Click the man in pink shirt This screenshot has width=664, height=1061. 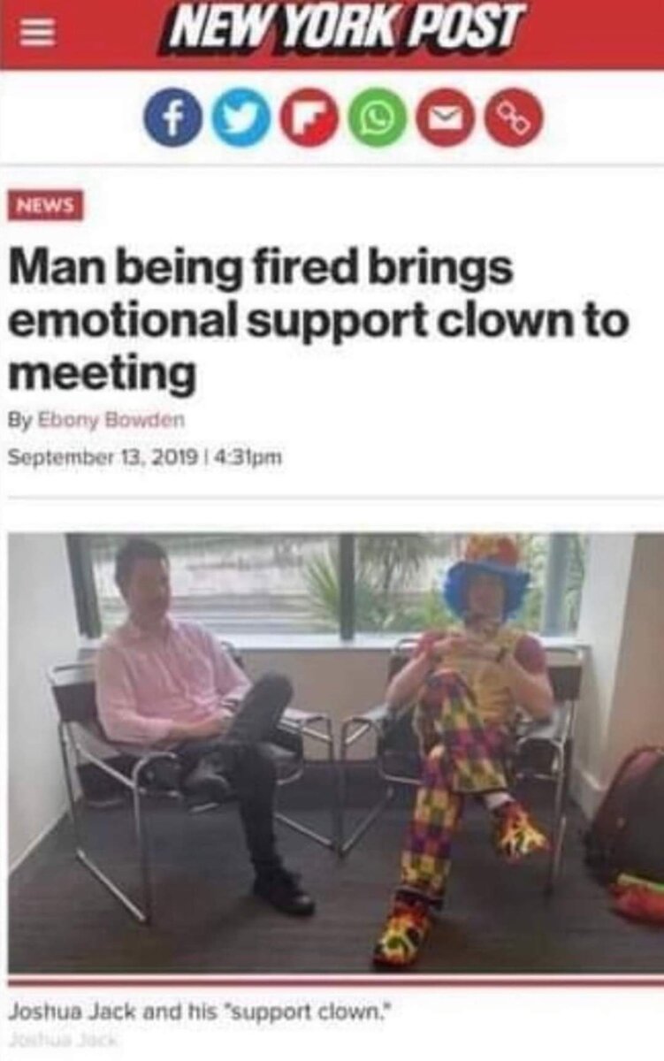pyautogui.click(x=199, y=716)
